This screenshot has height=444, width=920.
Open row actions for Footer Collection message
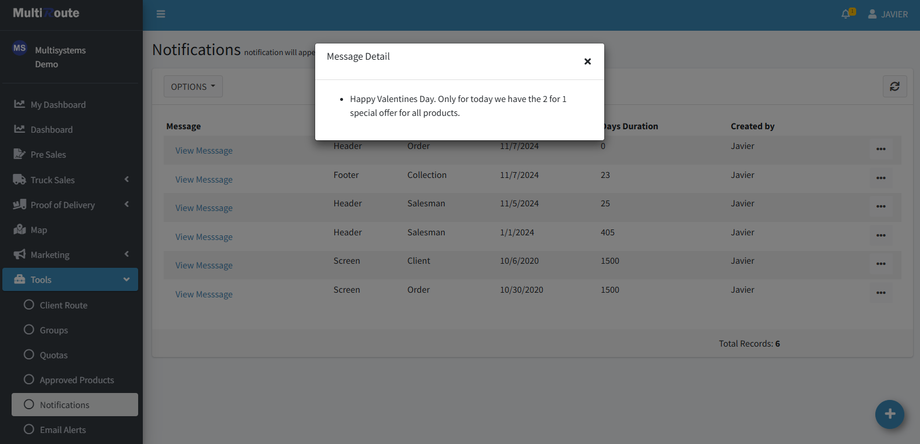tap(881, 178)
